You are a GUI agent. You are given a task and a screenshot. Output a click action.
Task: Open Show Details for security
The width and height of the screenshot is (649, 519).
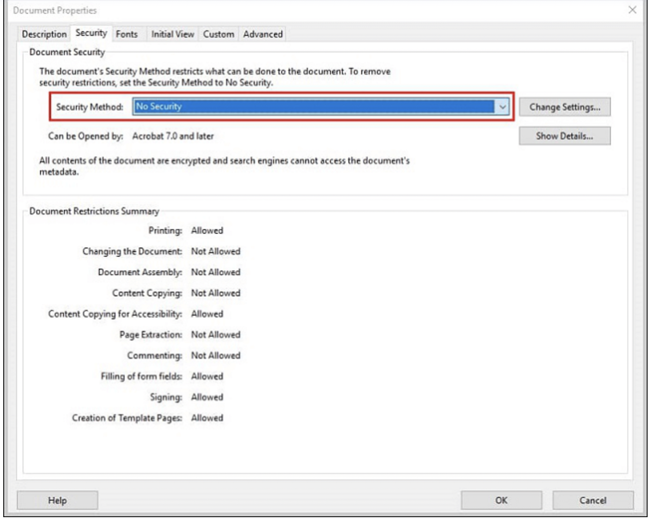[x=565, y=136]
